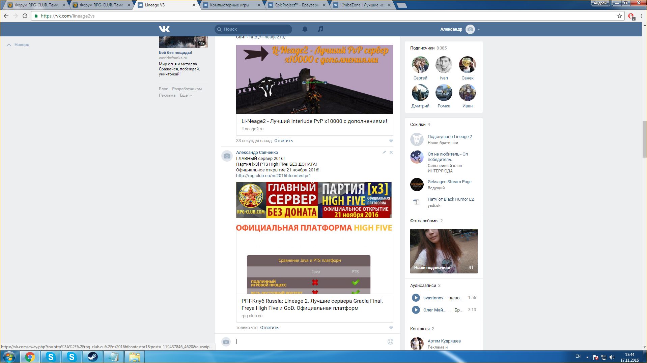Viewport: 647px width, 363px height.
Task: Open the Подслушано Lineage 2 link
Action: [x=450, y=137]
